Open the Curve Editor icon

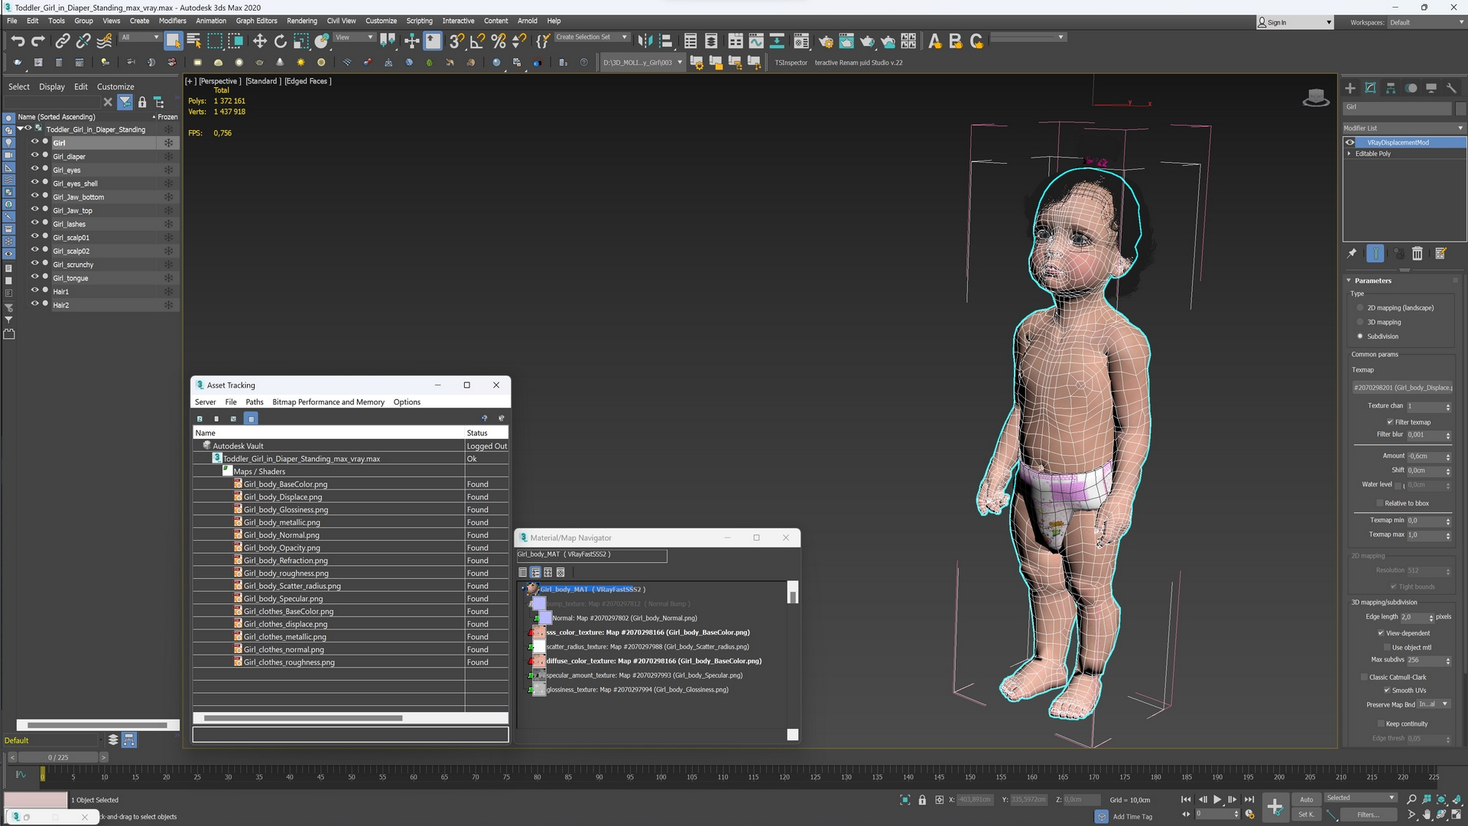(756, 41)
